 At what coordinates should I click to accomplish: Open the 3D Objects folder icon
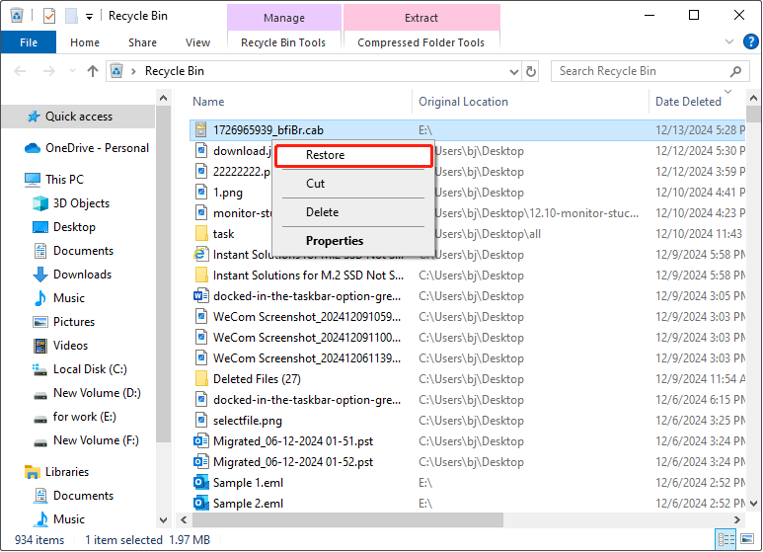(x=40, y=203)
